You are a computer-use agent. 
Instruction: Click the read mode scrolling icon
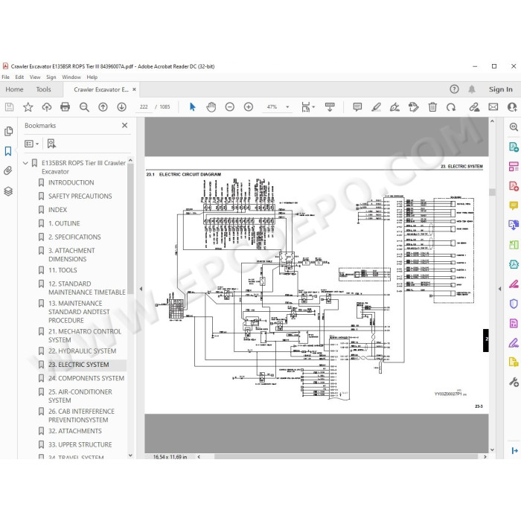point(330,107)
